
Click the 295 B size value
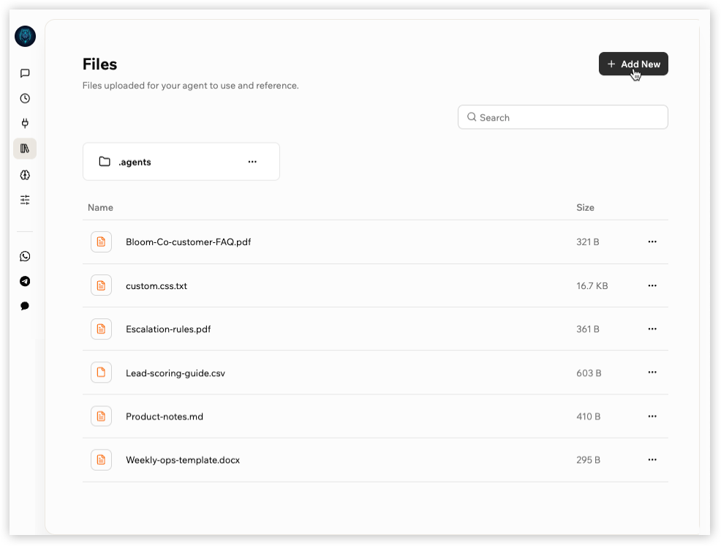coord(589,460)
